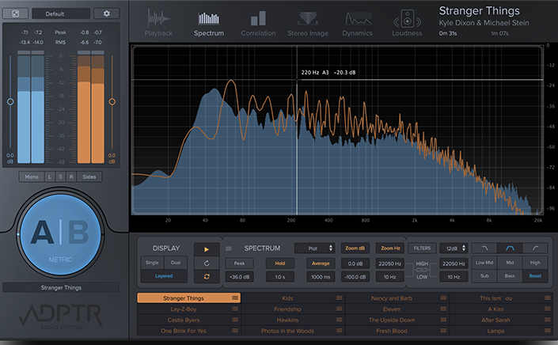Enable the Sides monitoring button

[89, 176]
